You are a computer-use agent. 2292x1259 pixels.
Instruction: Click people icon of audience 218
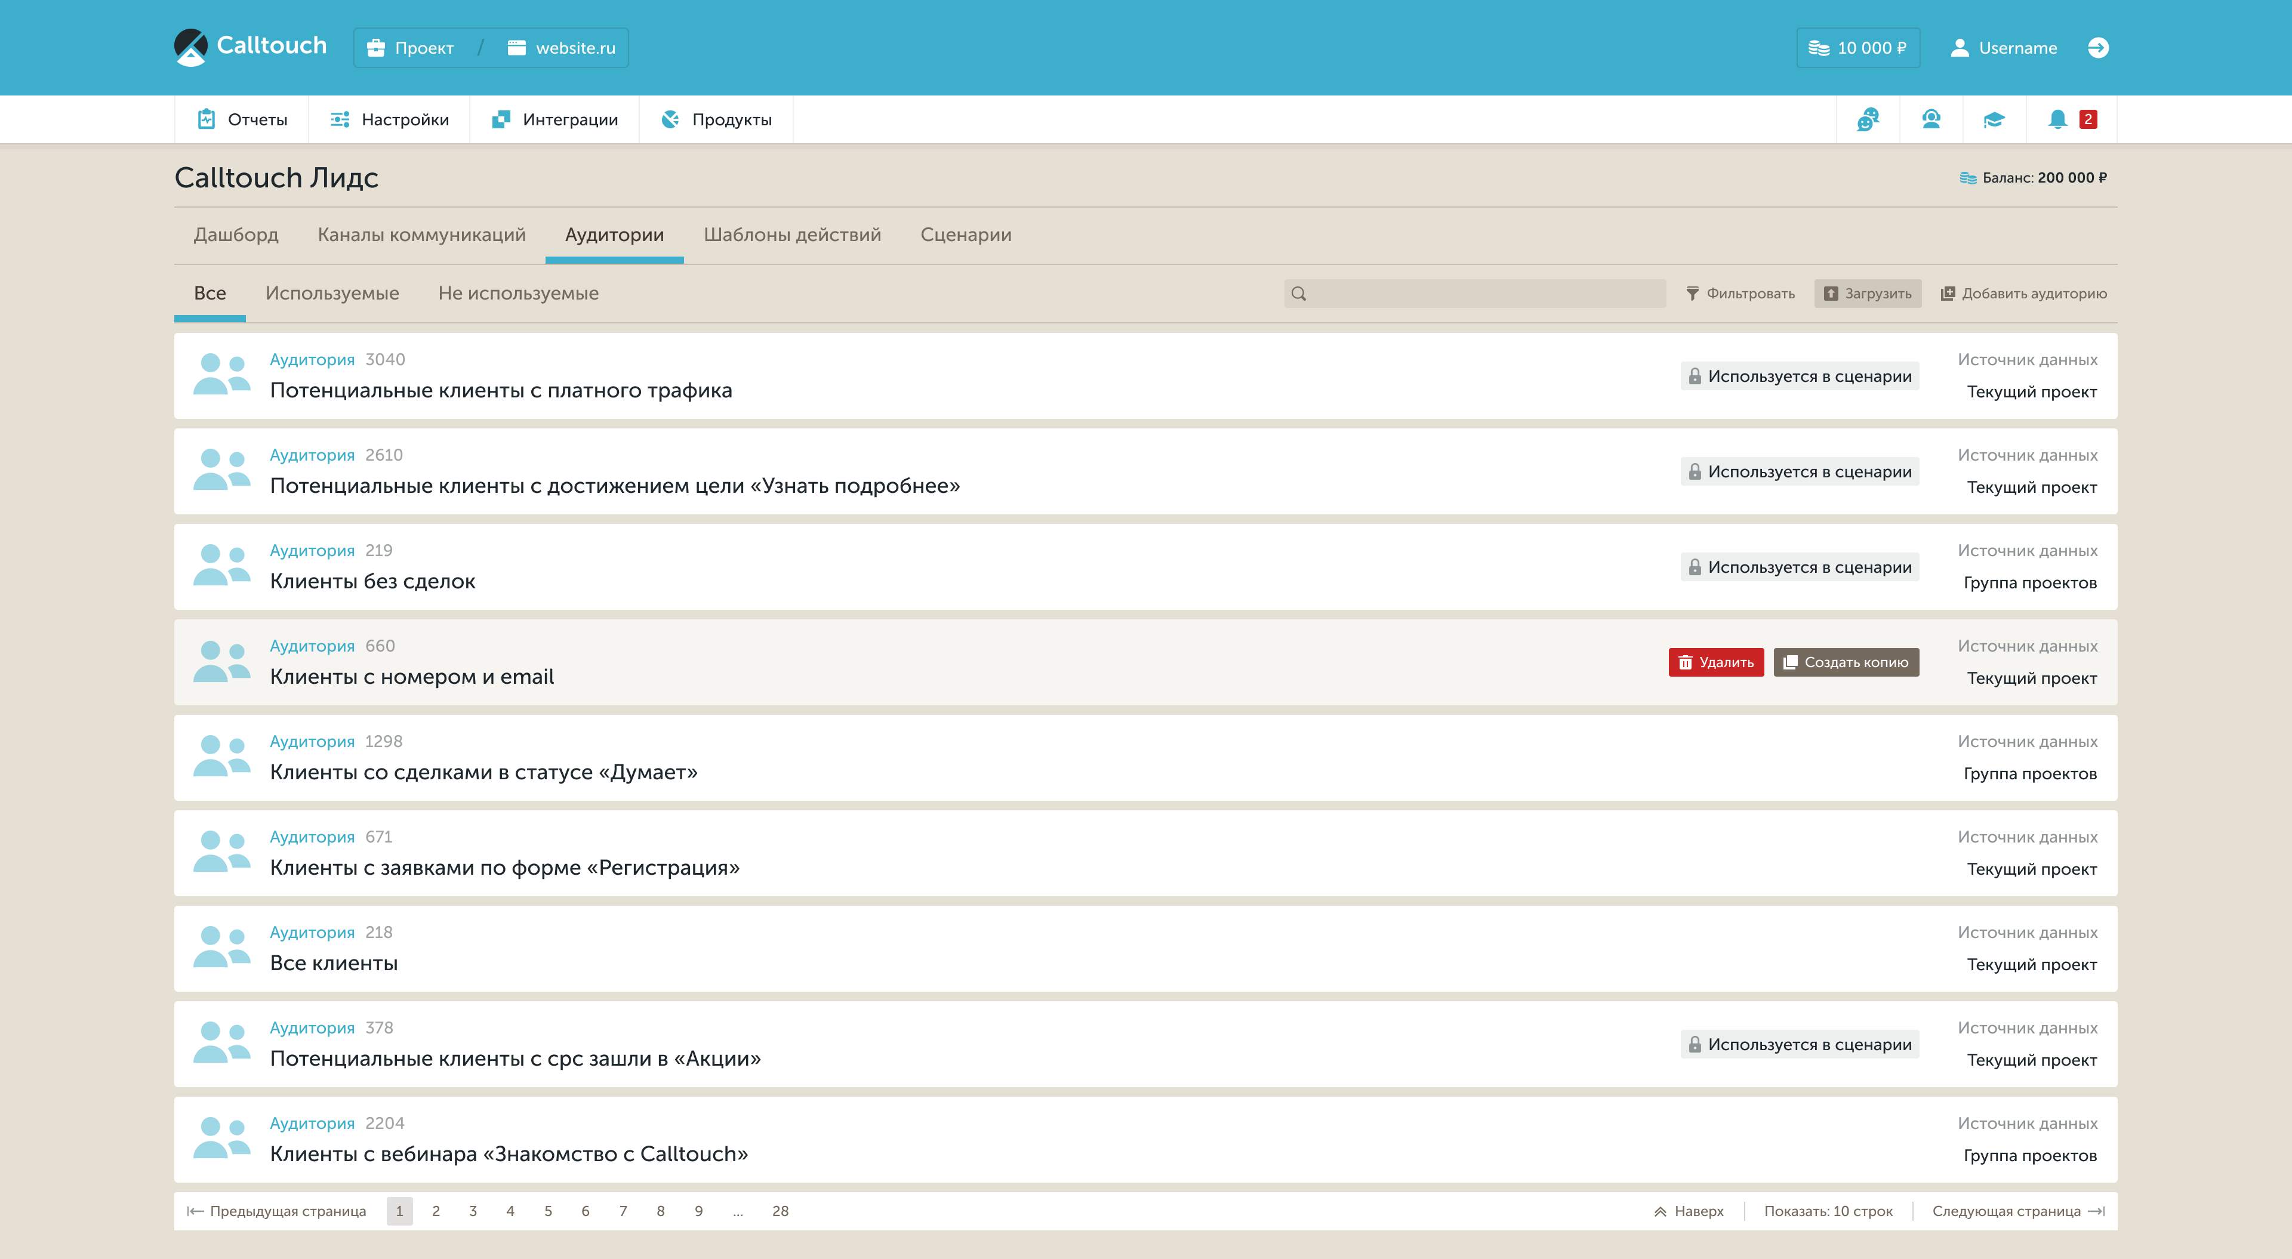click(x=221, y=947)
